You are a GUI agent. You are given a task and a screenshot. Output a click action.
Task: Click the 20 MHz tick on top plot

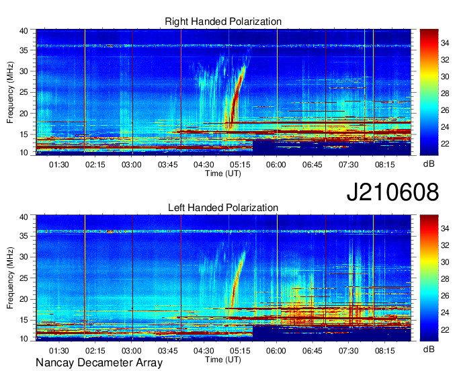(24, 114)
